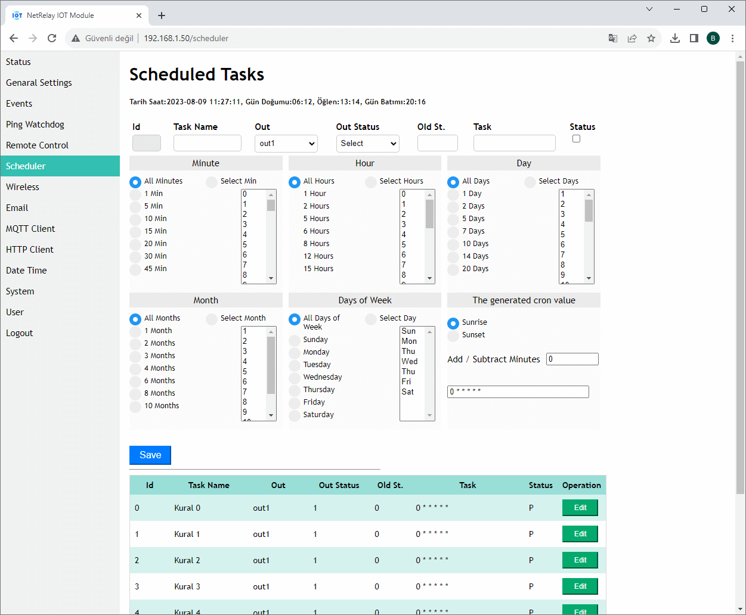Edit the Kural 2 task

(580, 560)
